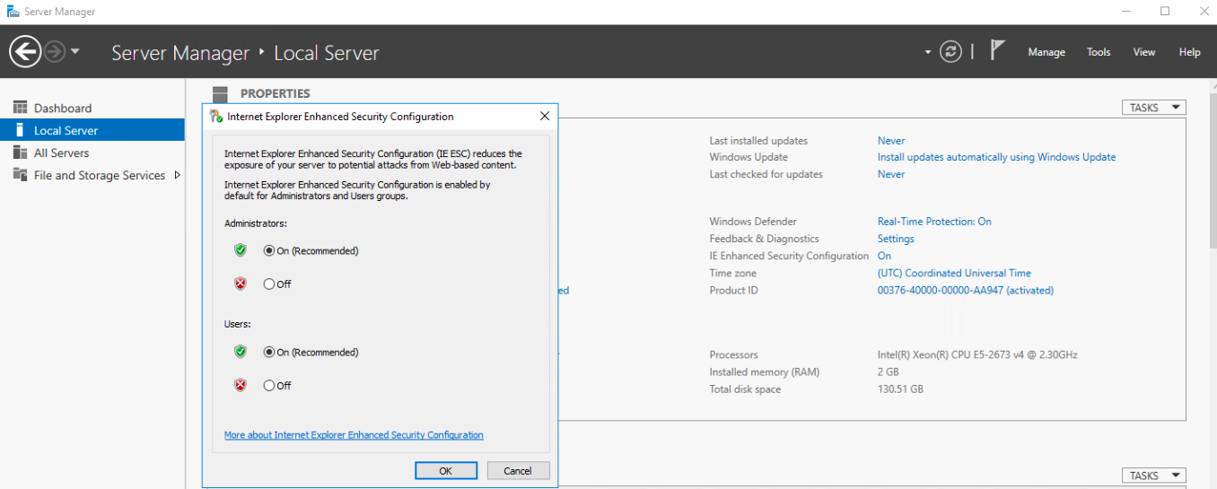Open the Tools menu
This screenshot has height=489, width=1217.
tap(1099, 52)
